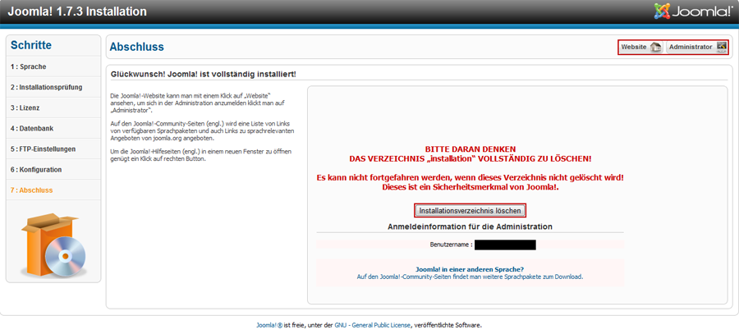Screen dimensions: 739x334
Task: Open the Website button with house icon
Action: point(641,47)
